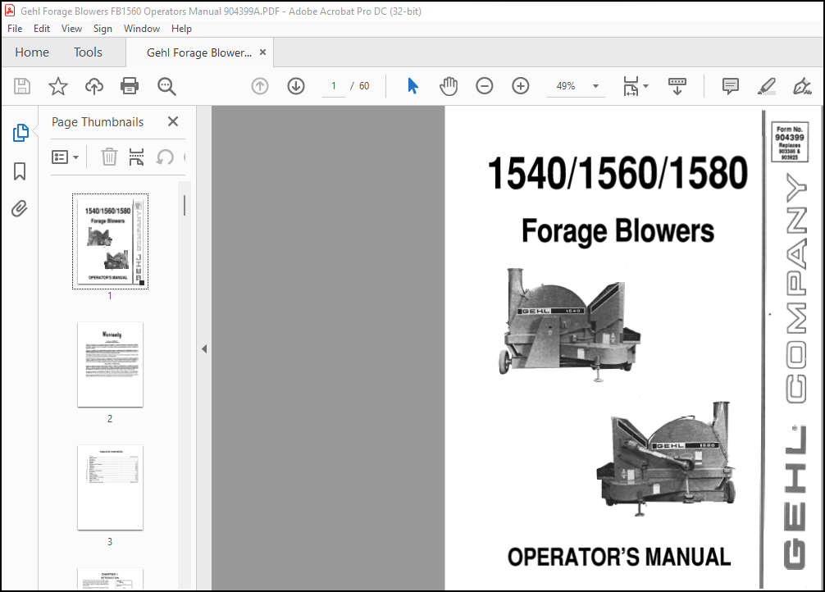The height and width of the screenshot is (592, 825).
Task: Click the Forage Blowers heading in the document
Action: pyautogui.click(x=618, y=231)
